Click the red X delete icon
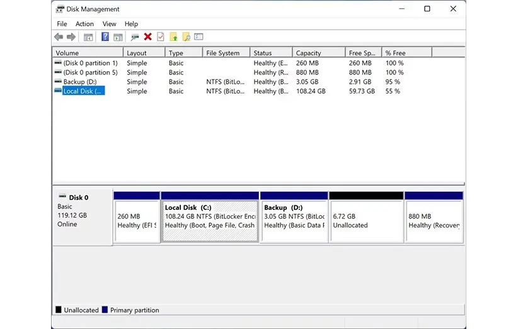 [147, 37]
